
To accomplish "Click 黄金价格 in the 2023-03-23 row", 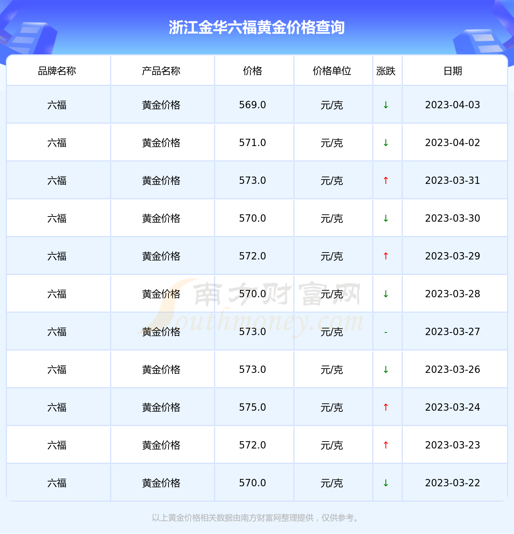I will click(161, 446).
